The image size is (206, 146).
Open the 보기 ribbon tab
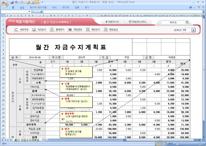pos(87,8)
